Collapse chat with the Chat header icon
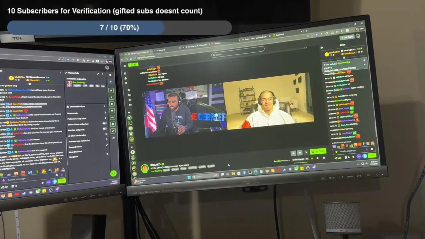 [x=322, y=48]
